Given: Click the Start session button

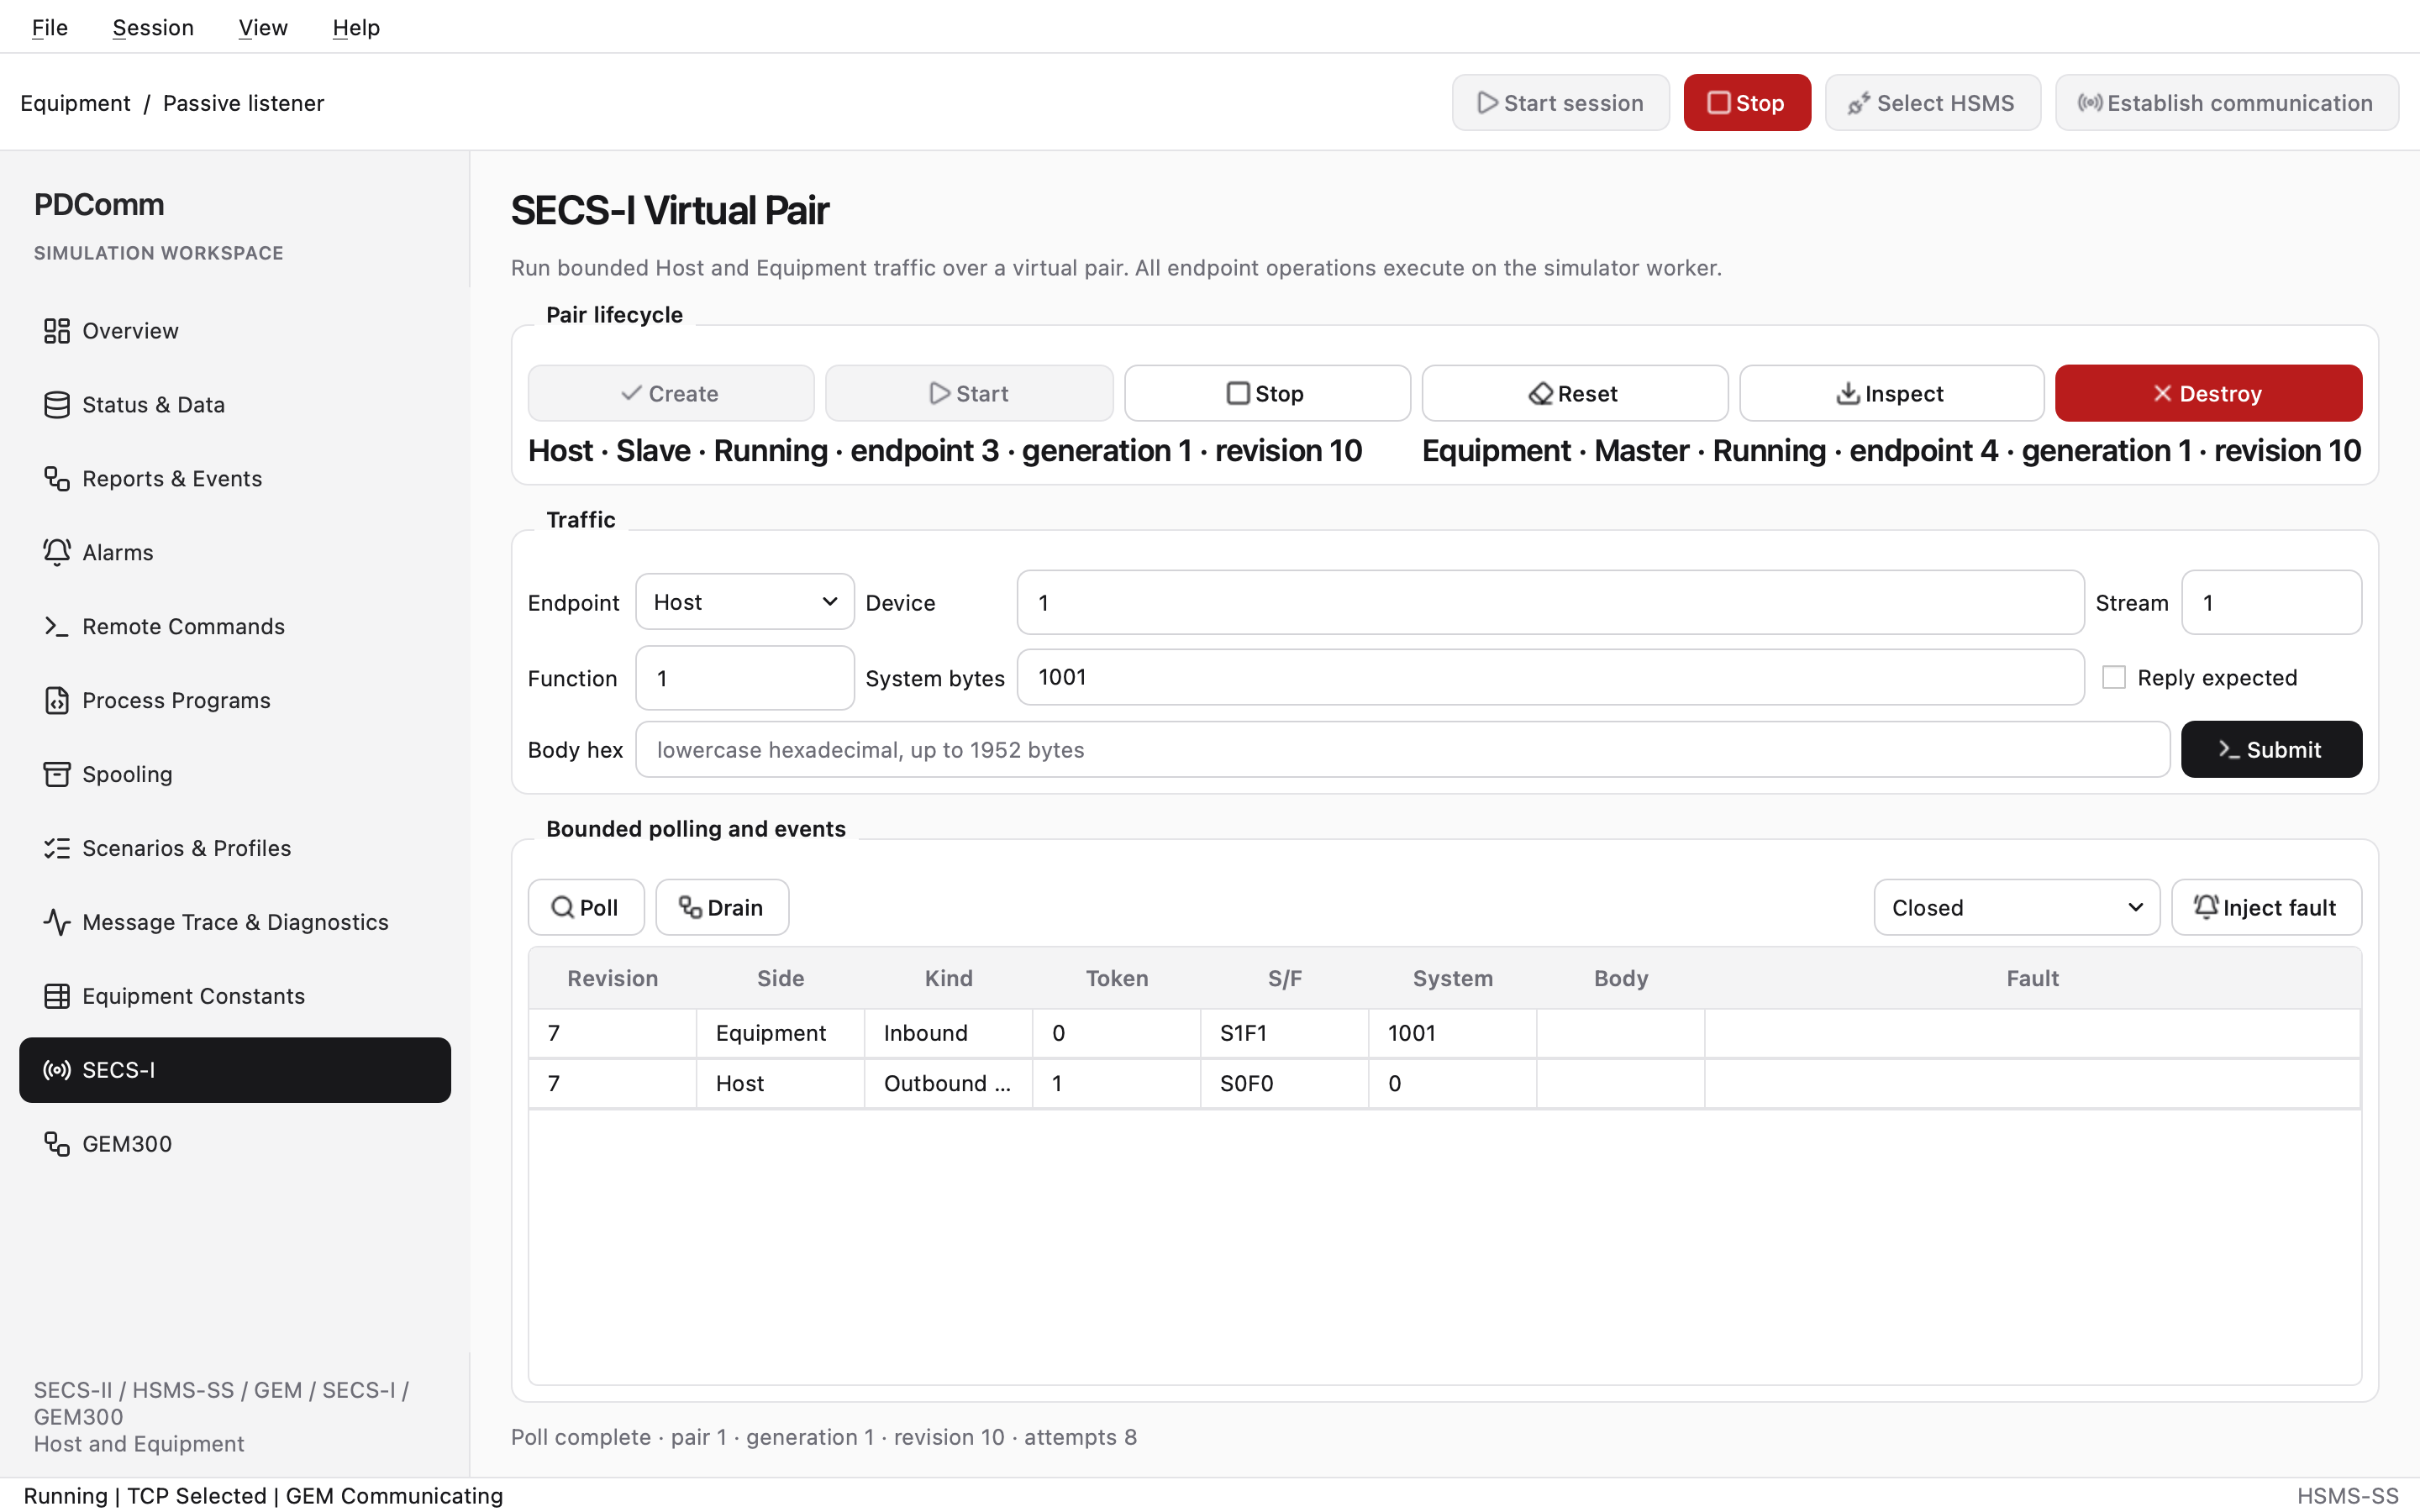Looking at the screenshot, I should tap(1560, 103).
